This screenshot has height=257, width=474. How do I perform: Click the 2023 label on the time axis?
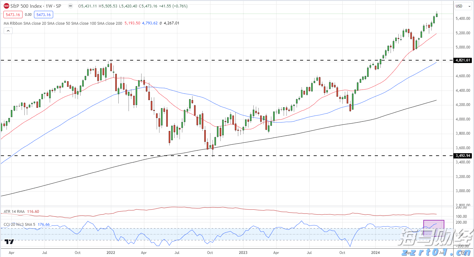pyautogui.click(x=243, y=253)
